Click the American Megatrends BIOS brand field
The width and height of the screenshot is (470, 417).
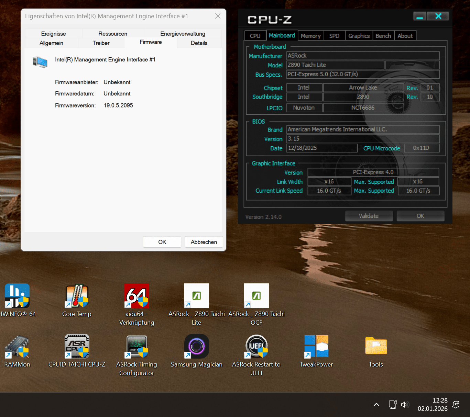click(x=363, y=129)
